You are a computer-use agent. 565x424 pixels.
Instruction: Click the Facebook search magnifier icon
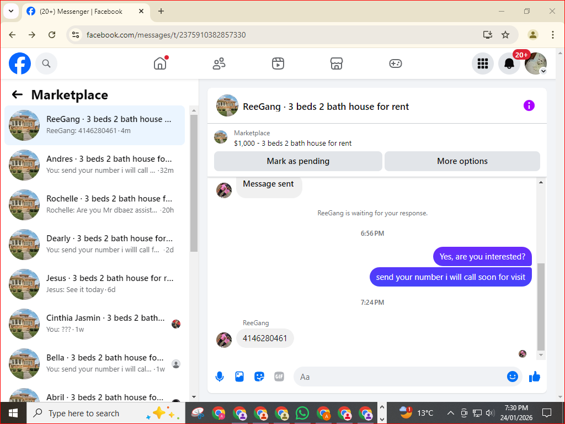46,63
